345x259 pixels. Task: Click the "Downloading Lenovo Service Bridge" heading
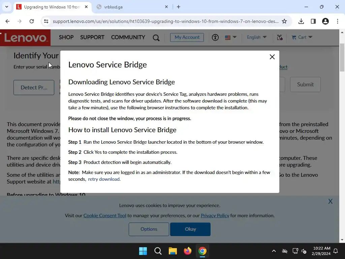121,82
